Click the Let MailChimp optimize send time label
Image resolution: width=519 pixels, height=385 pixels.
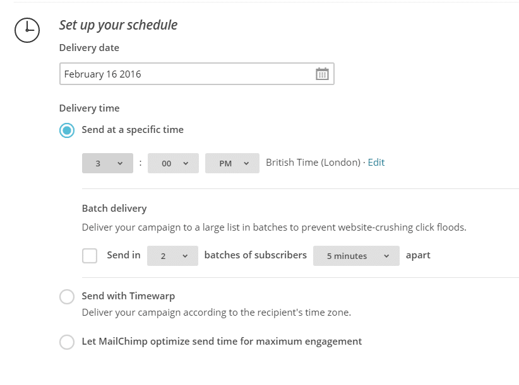[222, 342]
